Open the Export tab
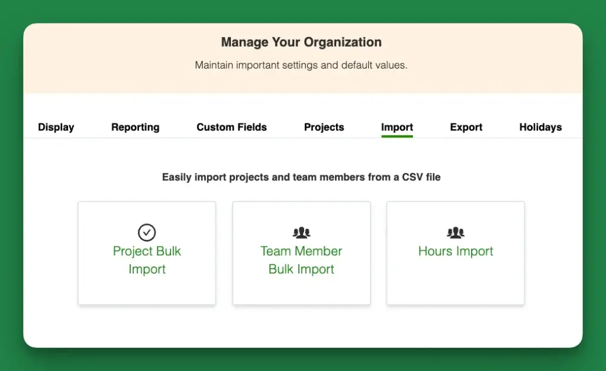The image size is (606, 371). 466,127
